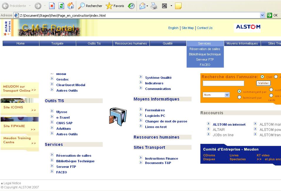The image size is (281, 191).
Task: Click the annuaire search text field
Action: pos(223,83)
